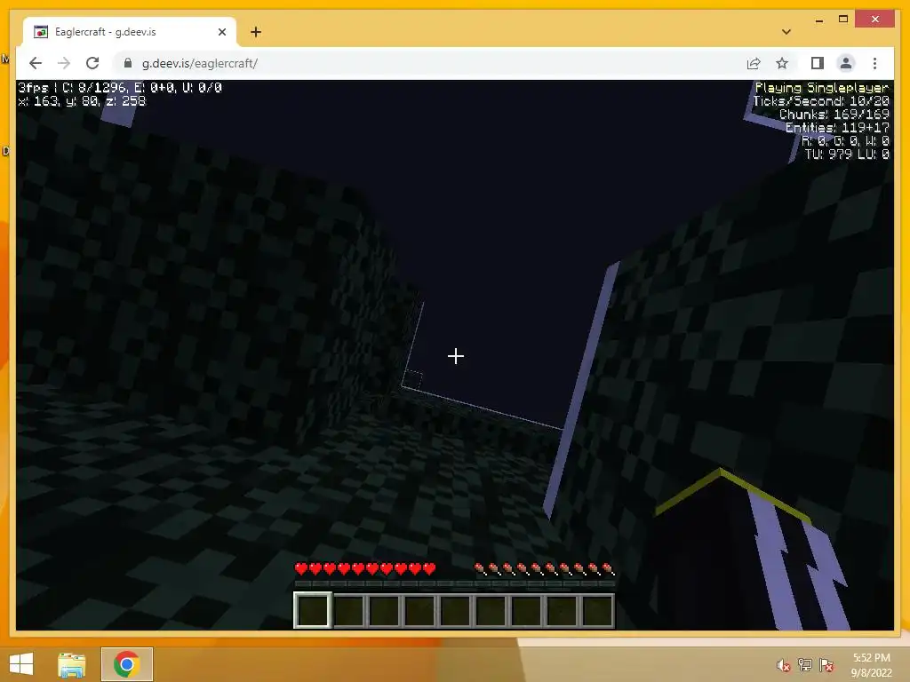View site info via padlock icon

[x=128, y=63]
